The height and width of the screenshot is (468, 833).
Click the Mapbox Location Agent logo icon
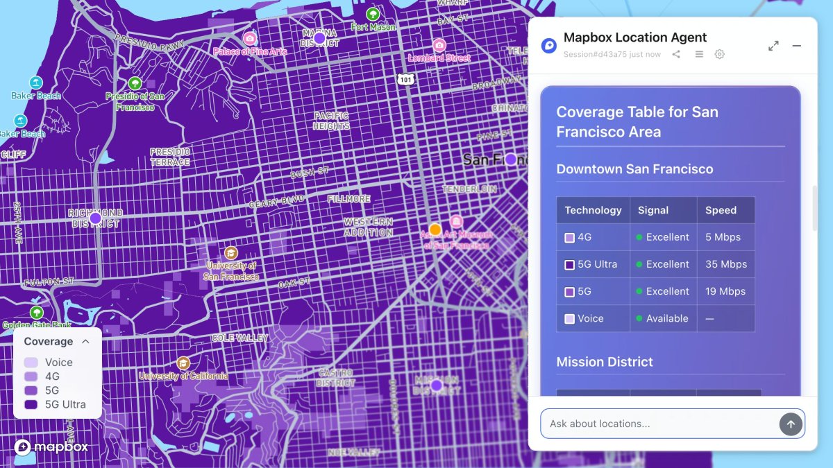tap(548, 46)
